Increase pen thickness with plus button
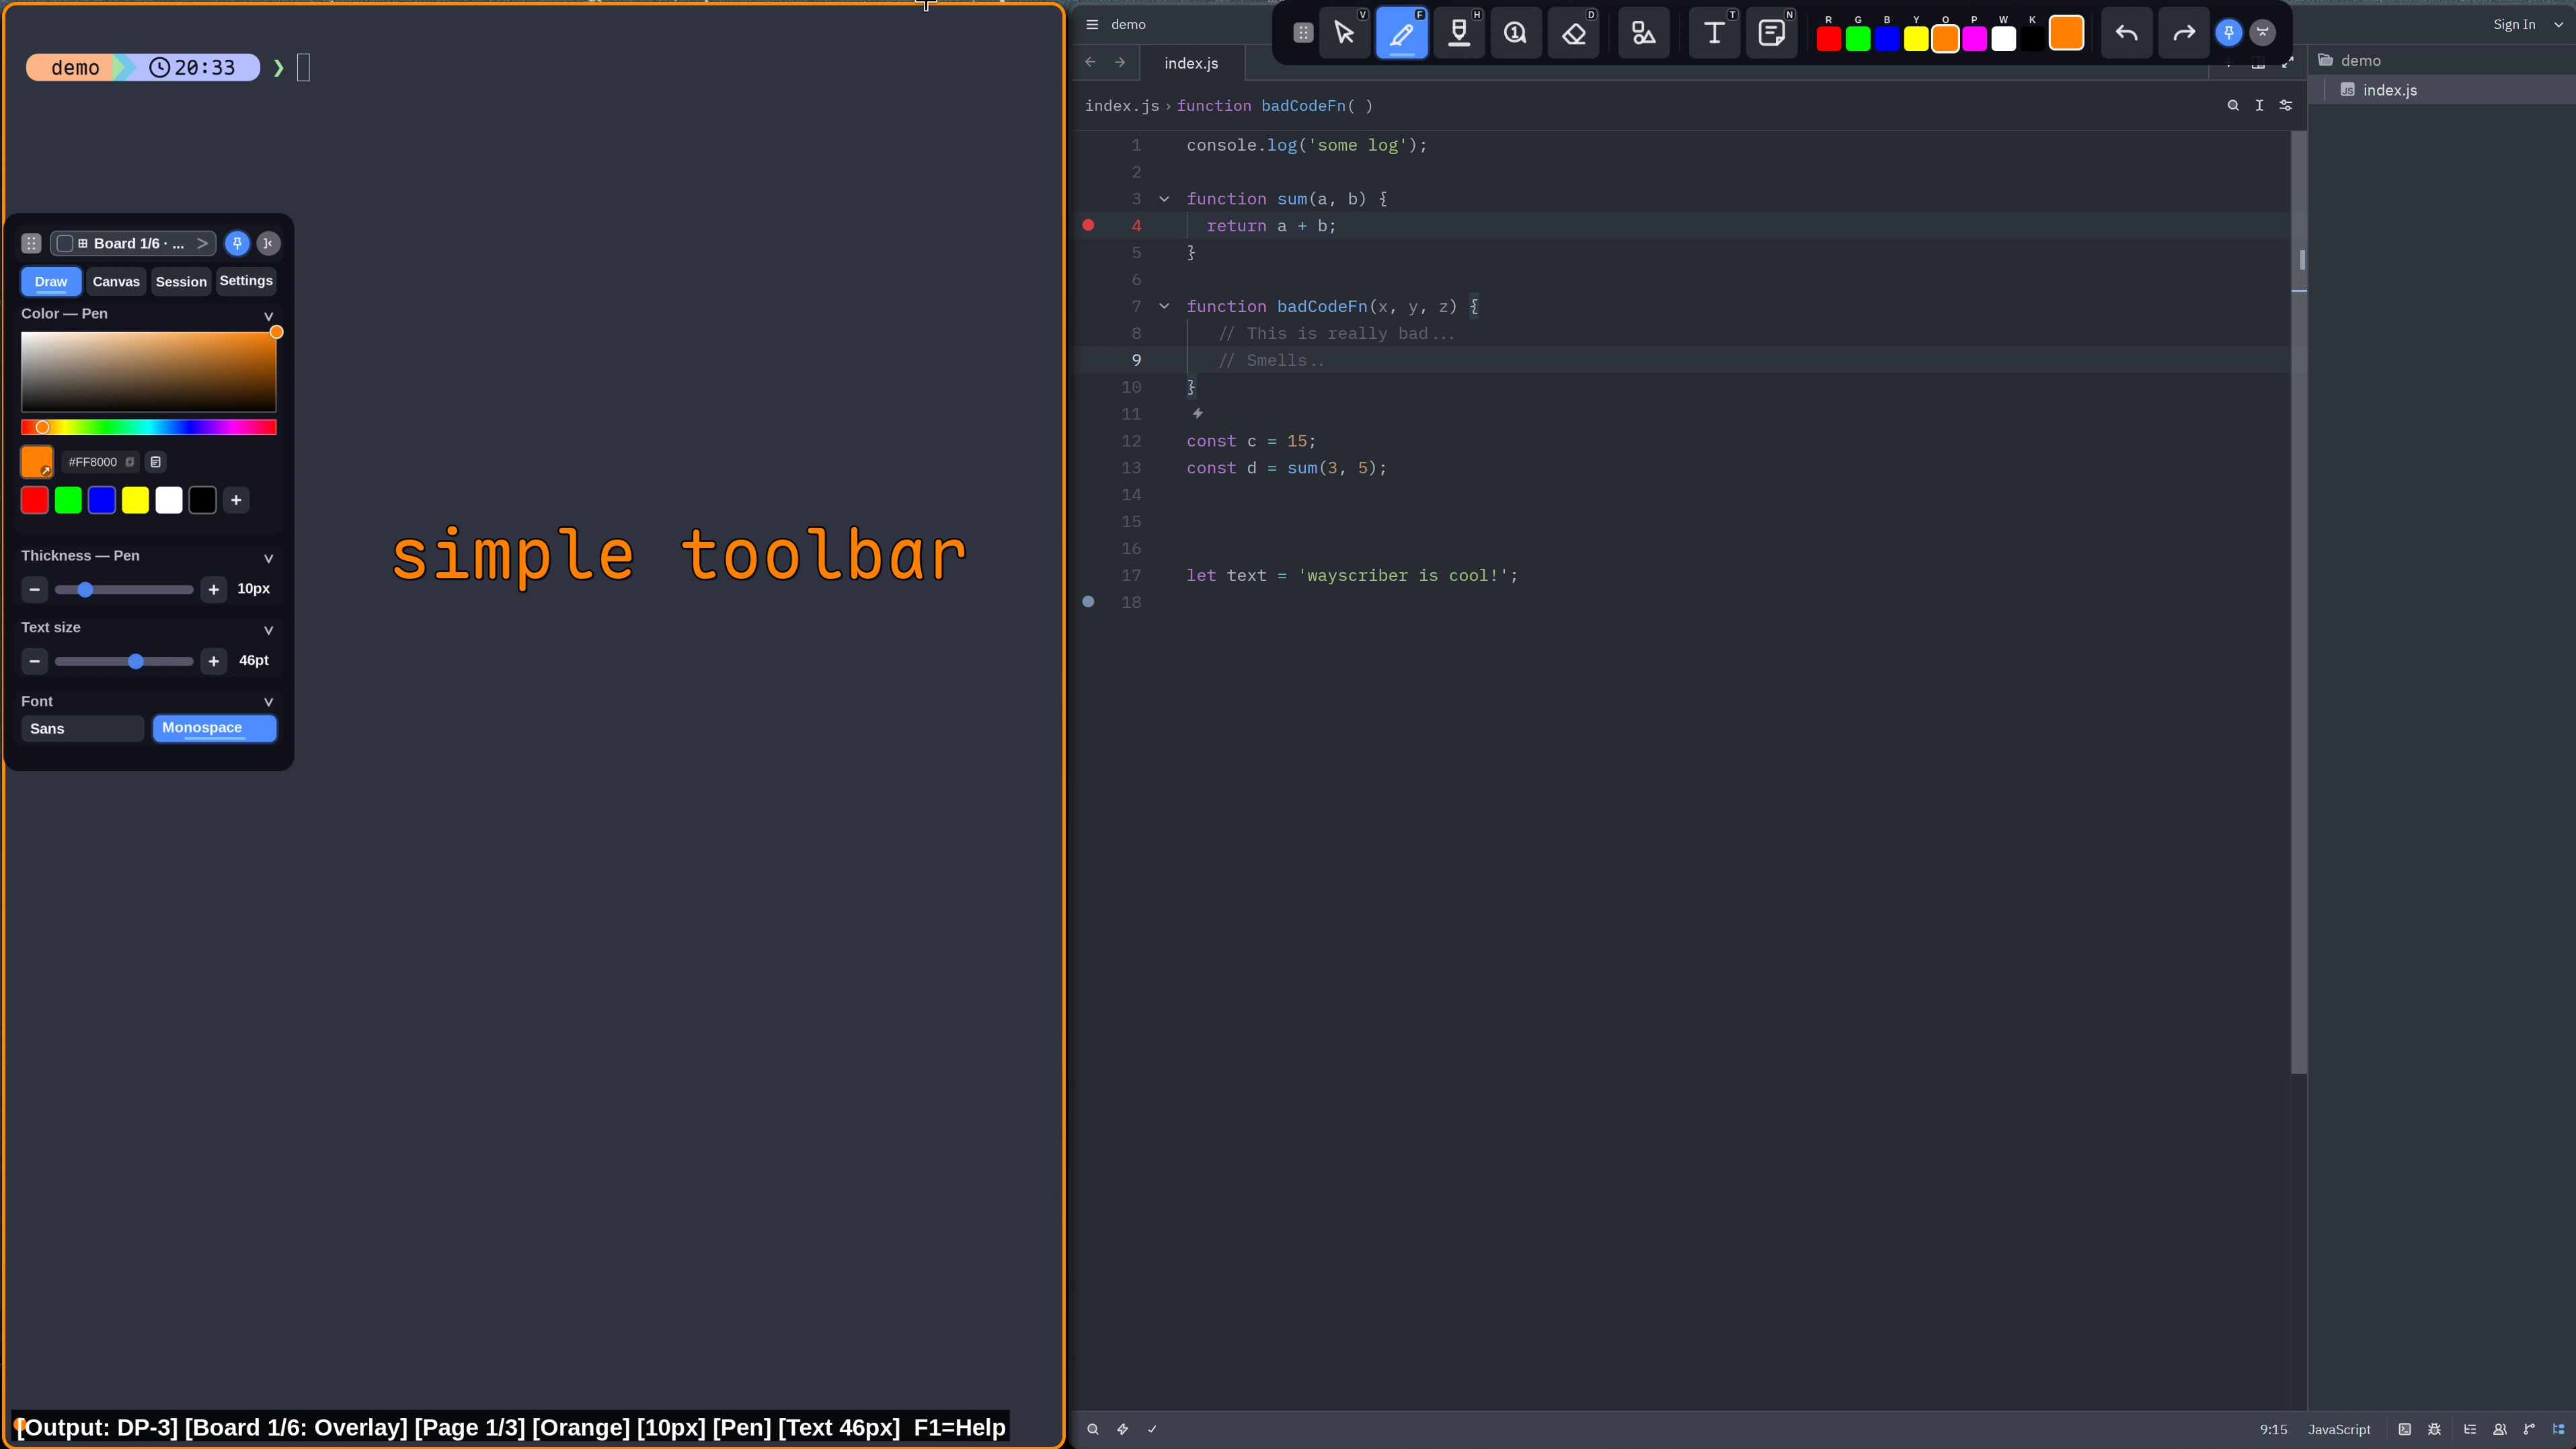The width and height of the screenshot is (2576, 1449). (x=213, y=589)
